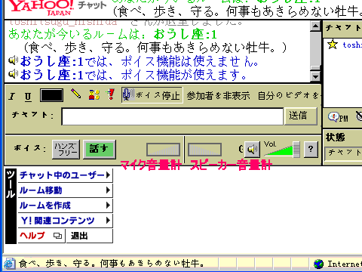The height and width of the screenshot is (272, 362).
Task: Click the Yahoo! JAPAN logo
Action: (x=41, y=8)
